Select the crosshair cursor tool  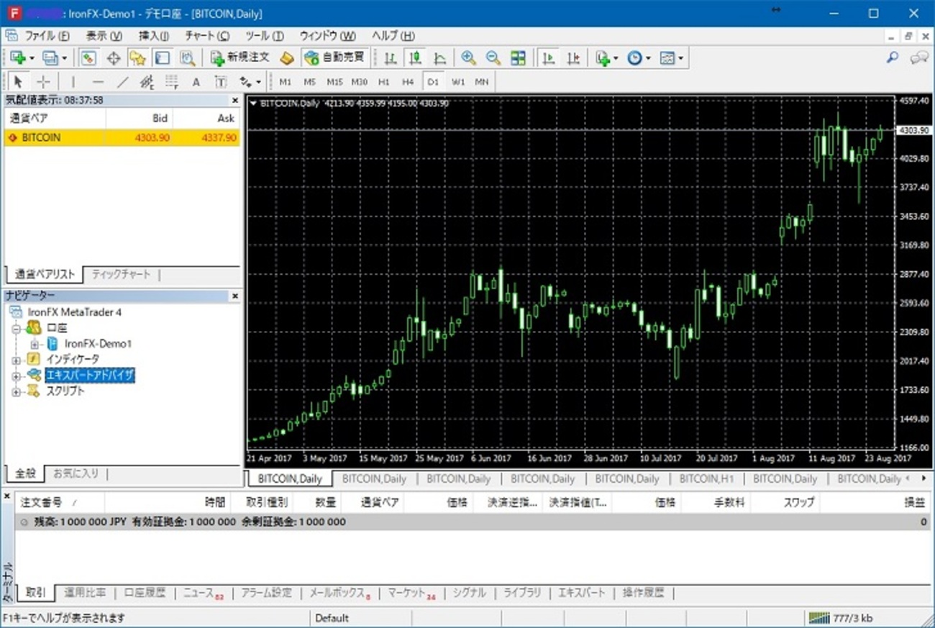coord(43,82)
